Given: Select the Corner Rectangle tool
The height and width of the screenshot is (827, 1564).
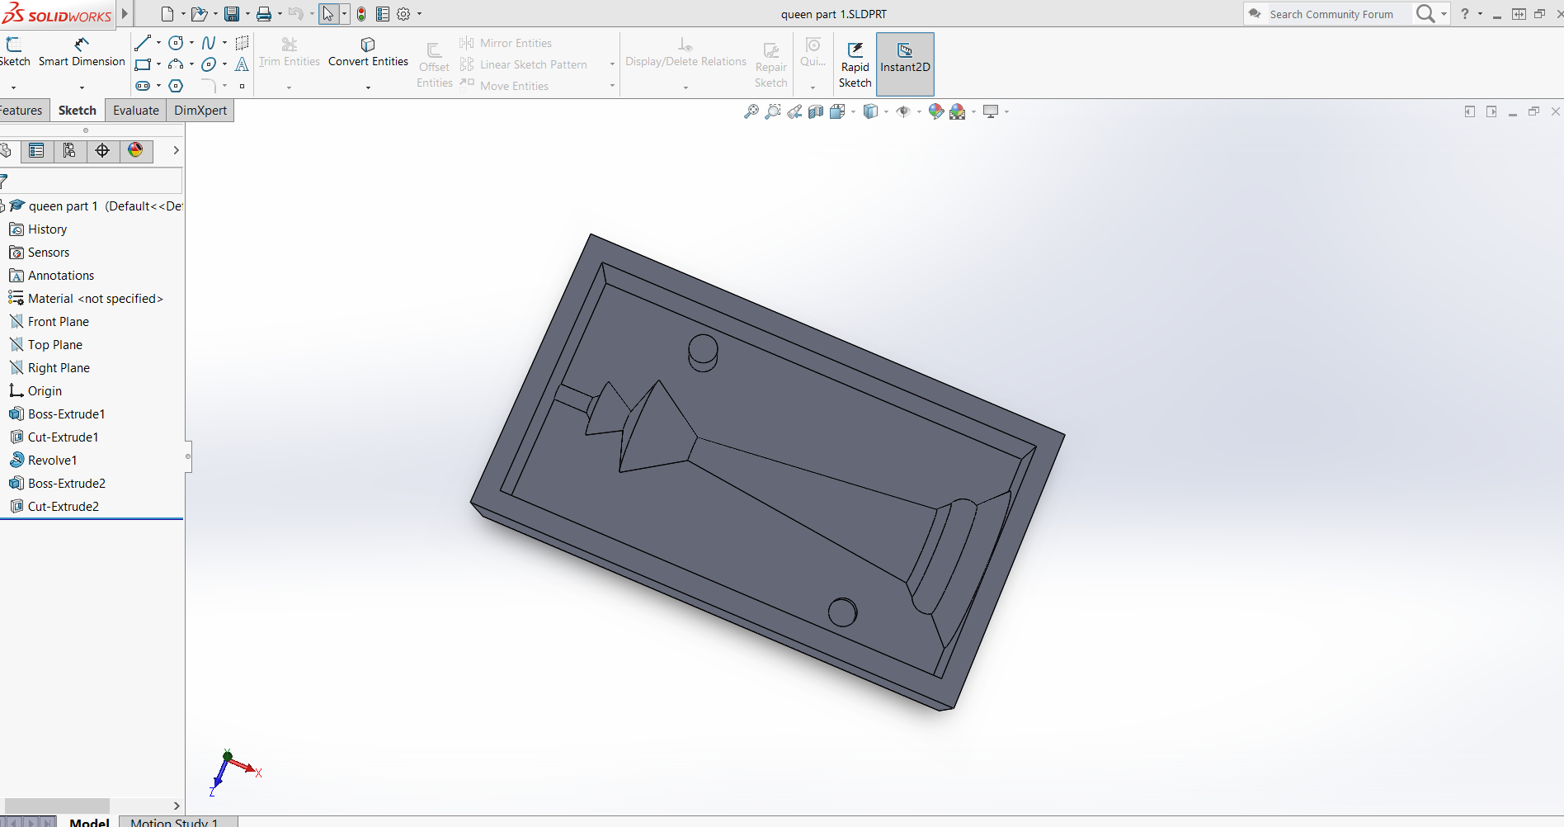Looking at the screenshot, I should (x=143, y=64).
